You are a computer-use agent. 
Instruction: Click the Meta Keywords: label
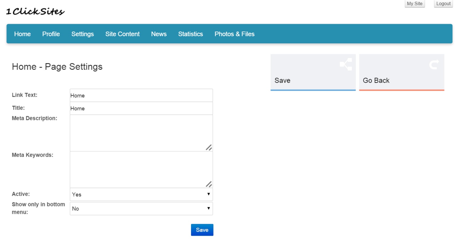pyautogui.click(x=32, y=155)
